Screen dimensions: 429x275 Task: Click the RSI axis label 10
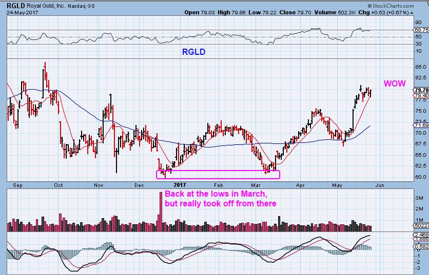tap(418, 51)
